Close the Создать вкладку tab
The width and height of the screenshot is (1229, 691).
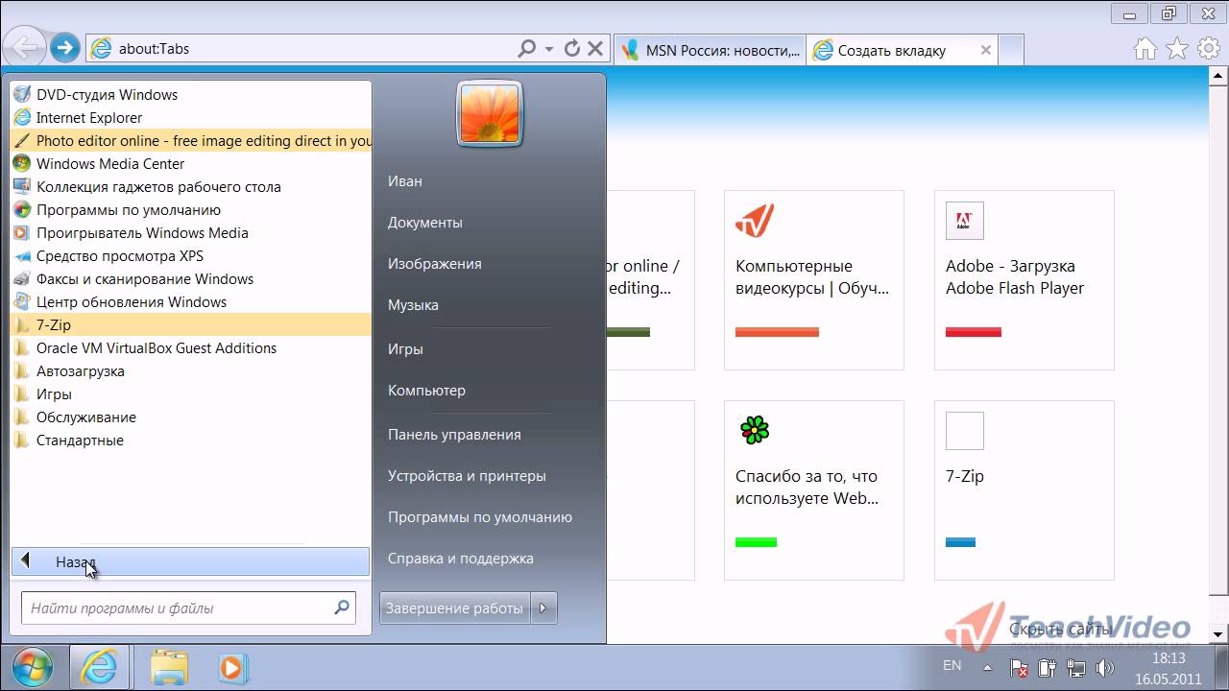985,50
